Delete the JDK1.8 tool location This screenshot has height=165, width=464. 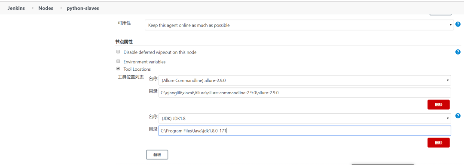coord(439,143)
